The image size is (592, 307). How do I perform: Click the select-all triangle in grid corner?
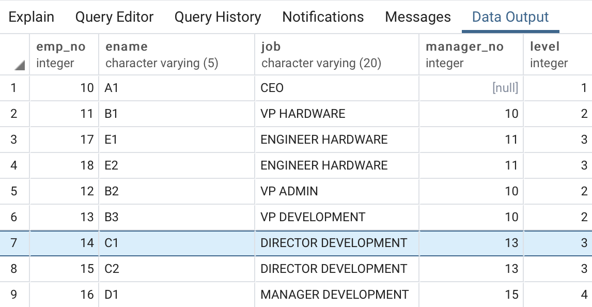(x=20, y=65)
